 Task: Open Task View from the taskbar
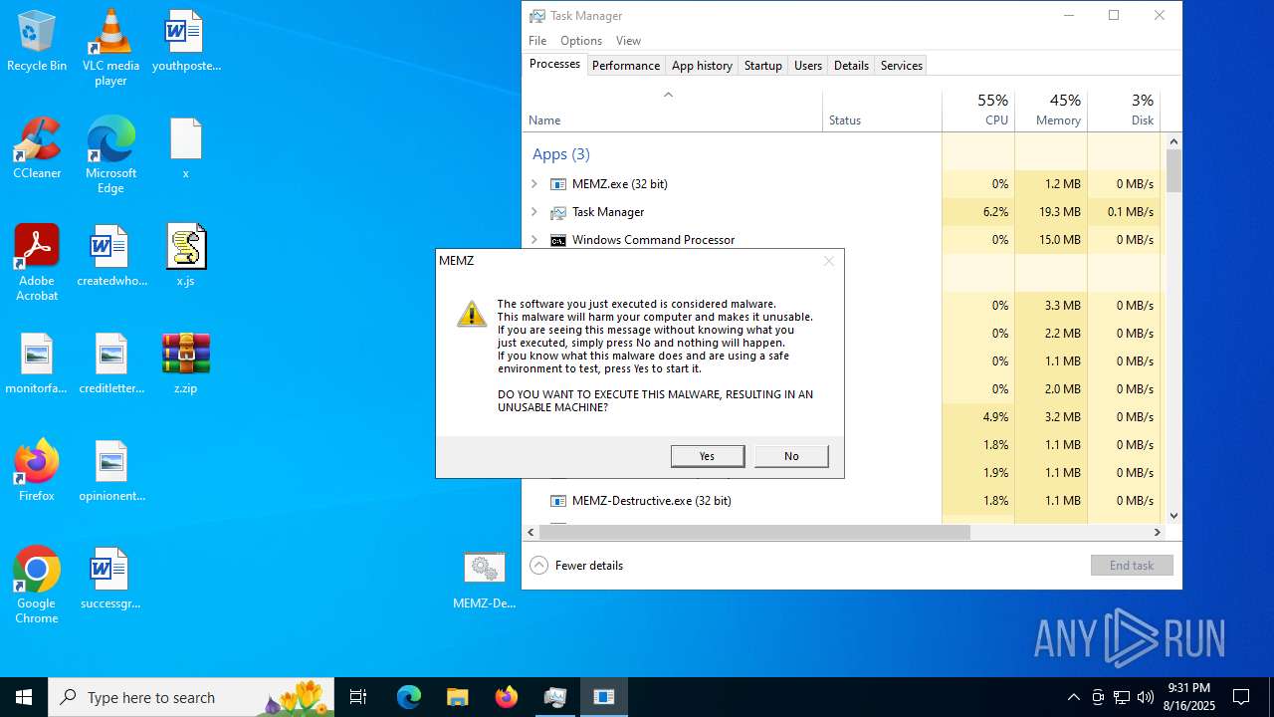click(358, 697)
